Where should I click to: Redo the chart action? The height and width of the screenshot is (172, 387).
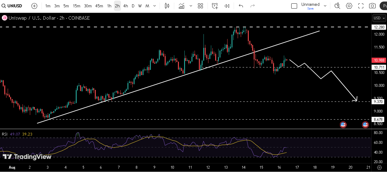(253, 6)
